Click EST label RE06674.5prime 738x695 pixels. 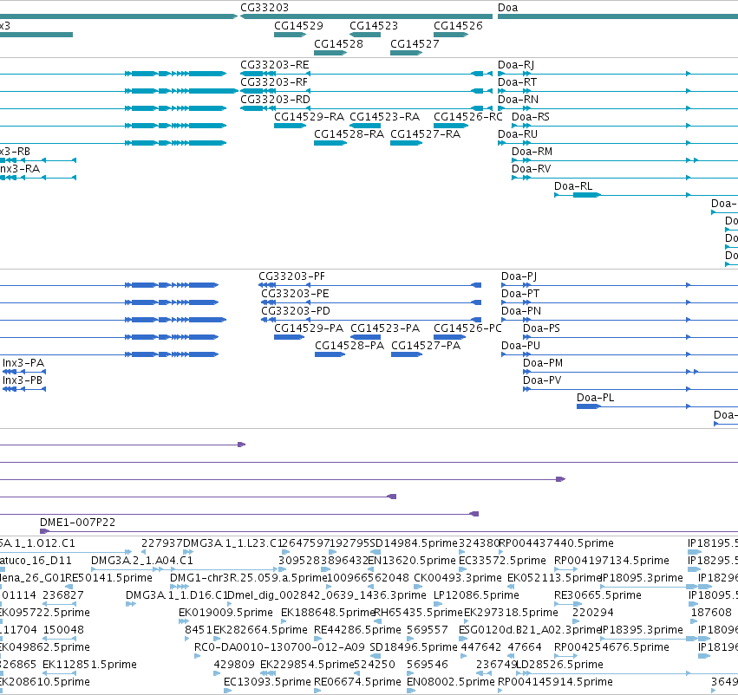click(x=357, y=682)
